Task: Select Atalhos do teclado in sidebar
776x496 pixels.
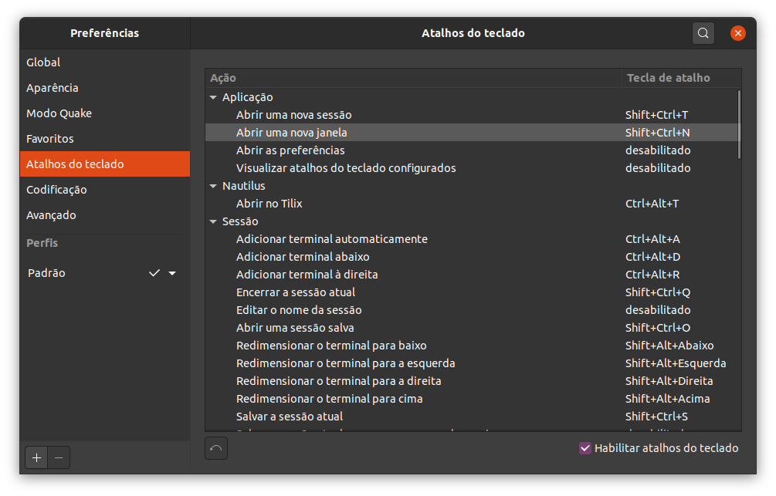Action: [105, 164]
